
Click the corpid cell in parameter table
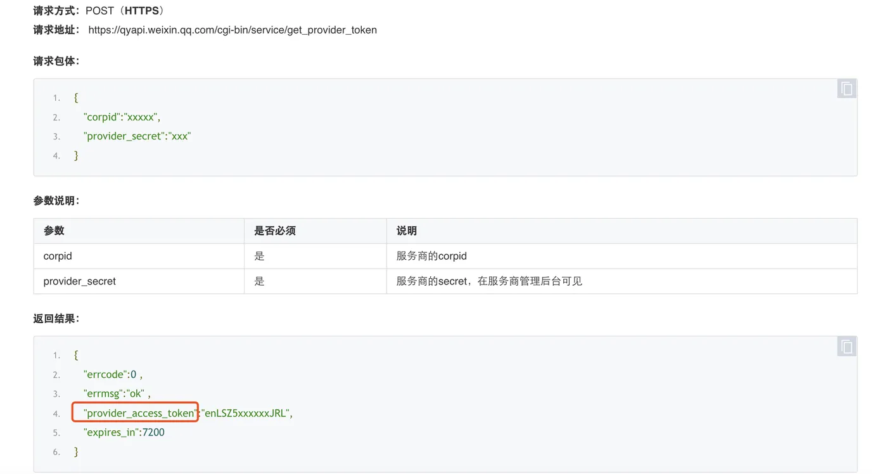point(139,256)
